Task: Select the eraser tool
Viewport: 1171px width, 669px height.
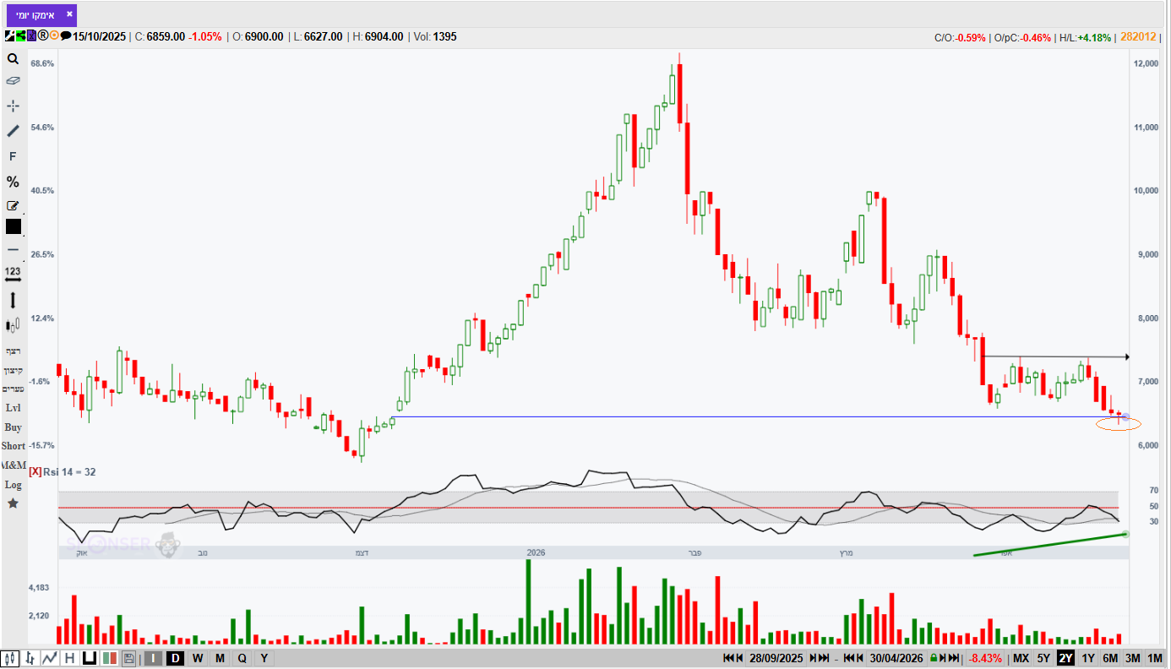Action: click(13, 81)
